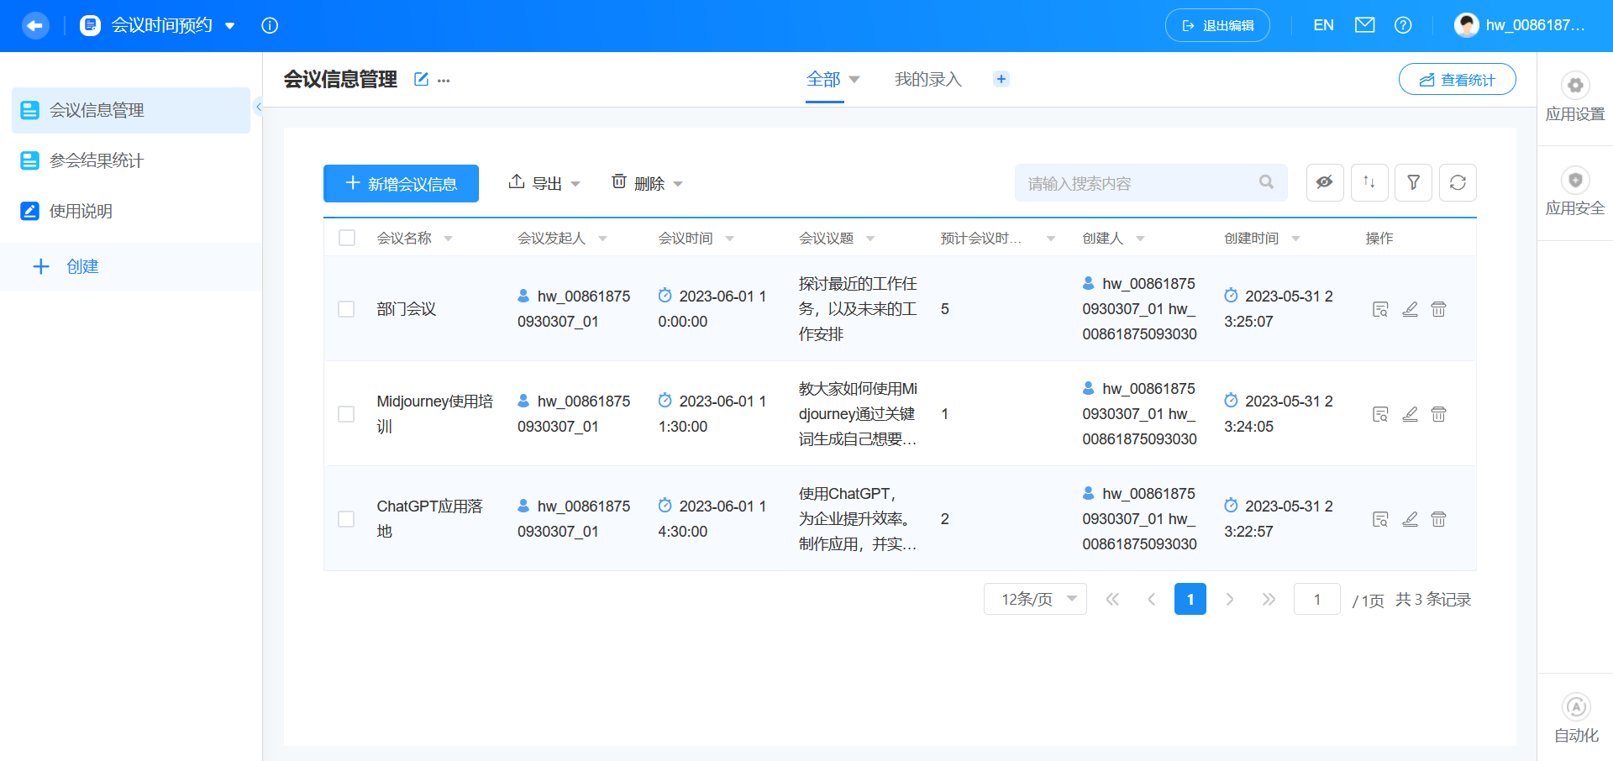
Task: Open the 12条/页 page size dropdown
Action: pos(1035,599)
